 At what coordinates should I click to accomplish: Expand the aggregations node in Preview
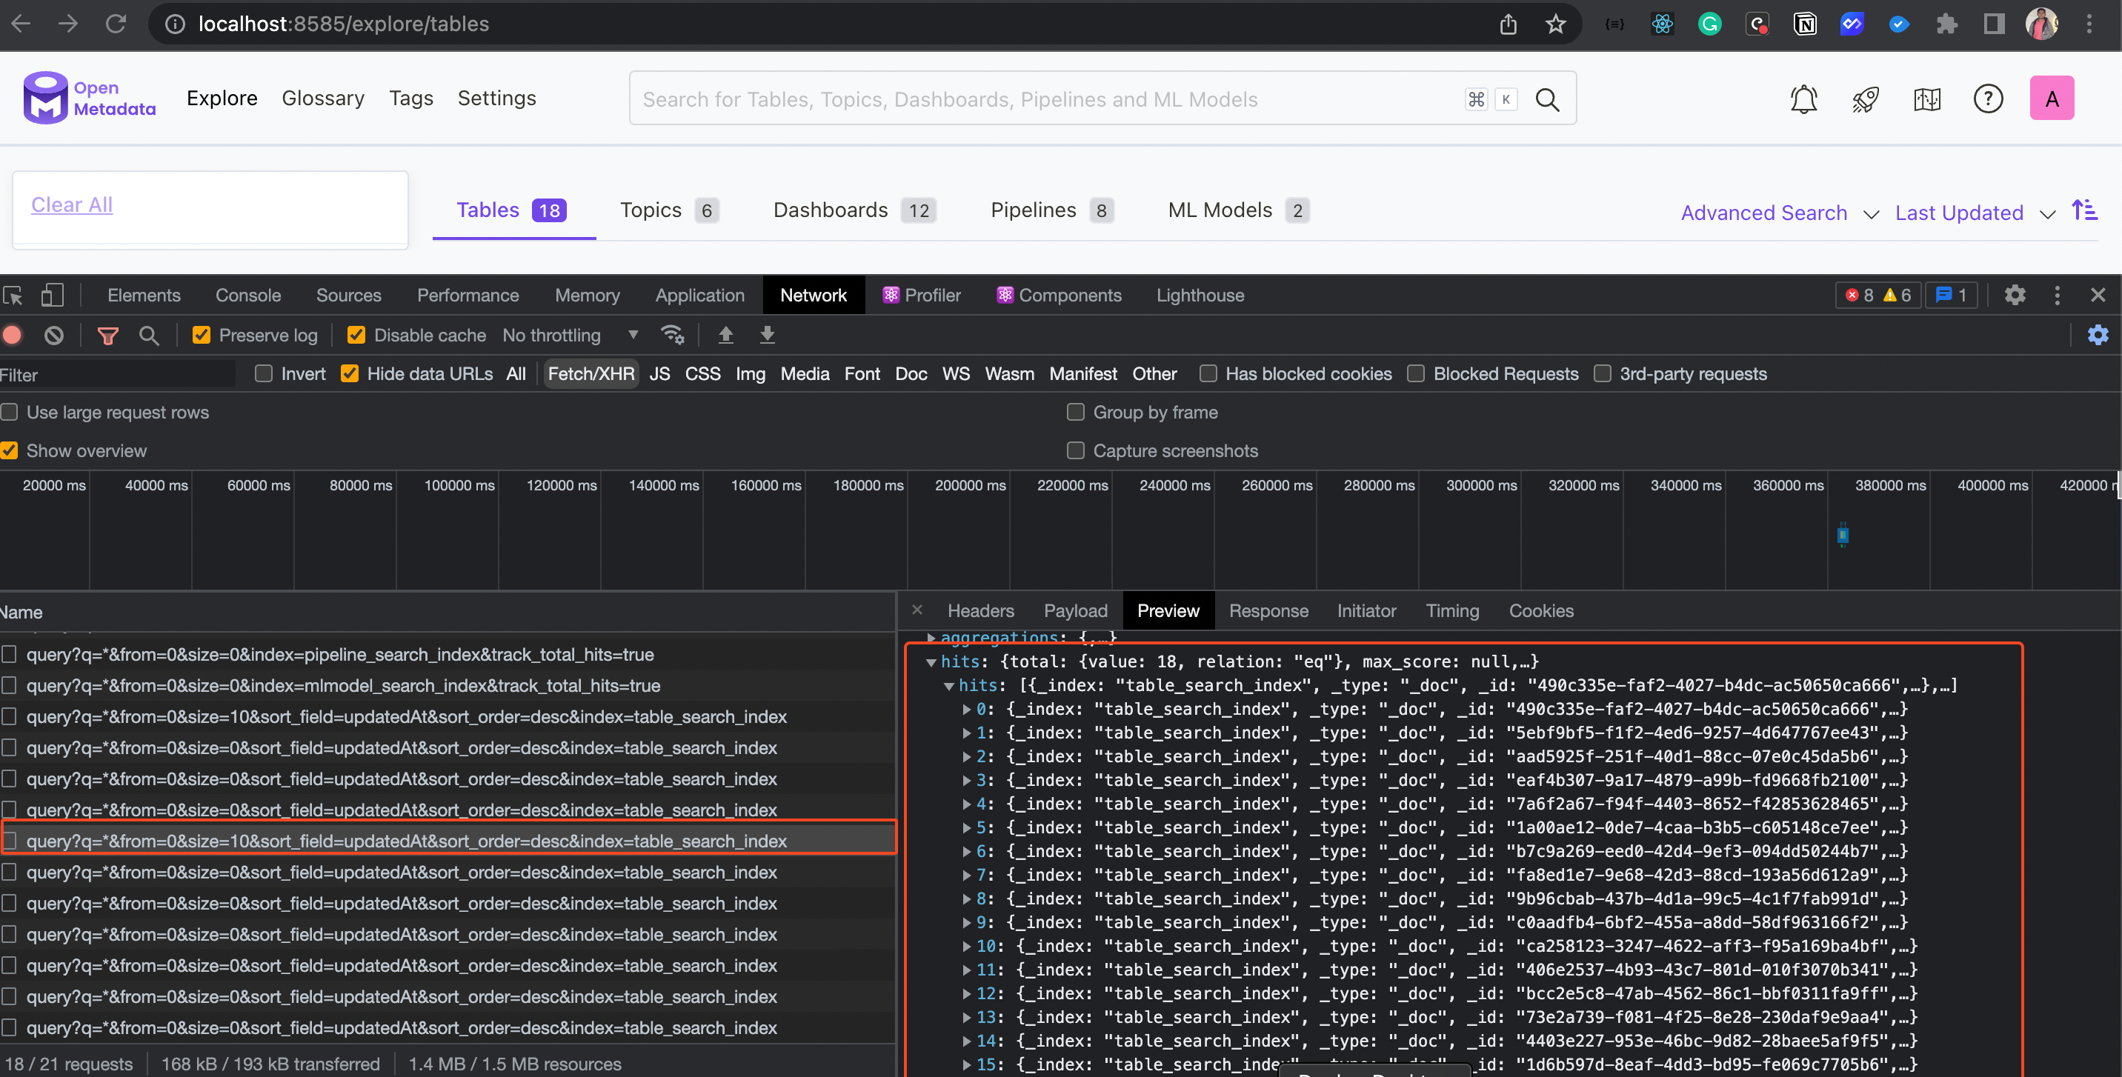(x=931, y=638)
